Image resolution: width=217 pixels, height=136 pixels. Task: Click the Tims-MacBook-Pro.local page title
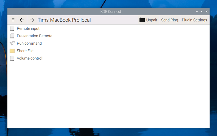pyautogui.click(x=64, y=20)
